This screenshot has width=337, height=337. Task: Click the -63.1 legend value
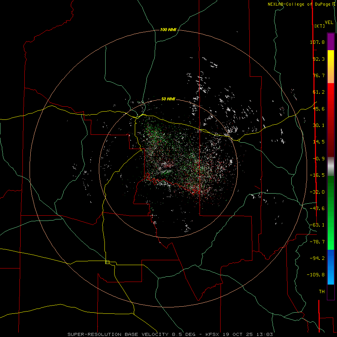tap(317, 225)
